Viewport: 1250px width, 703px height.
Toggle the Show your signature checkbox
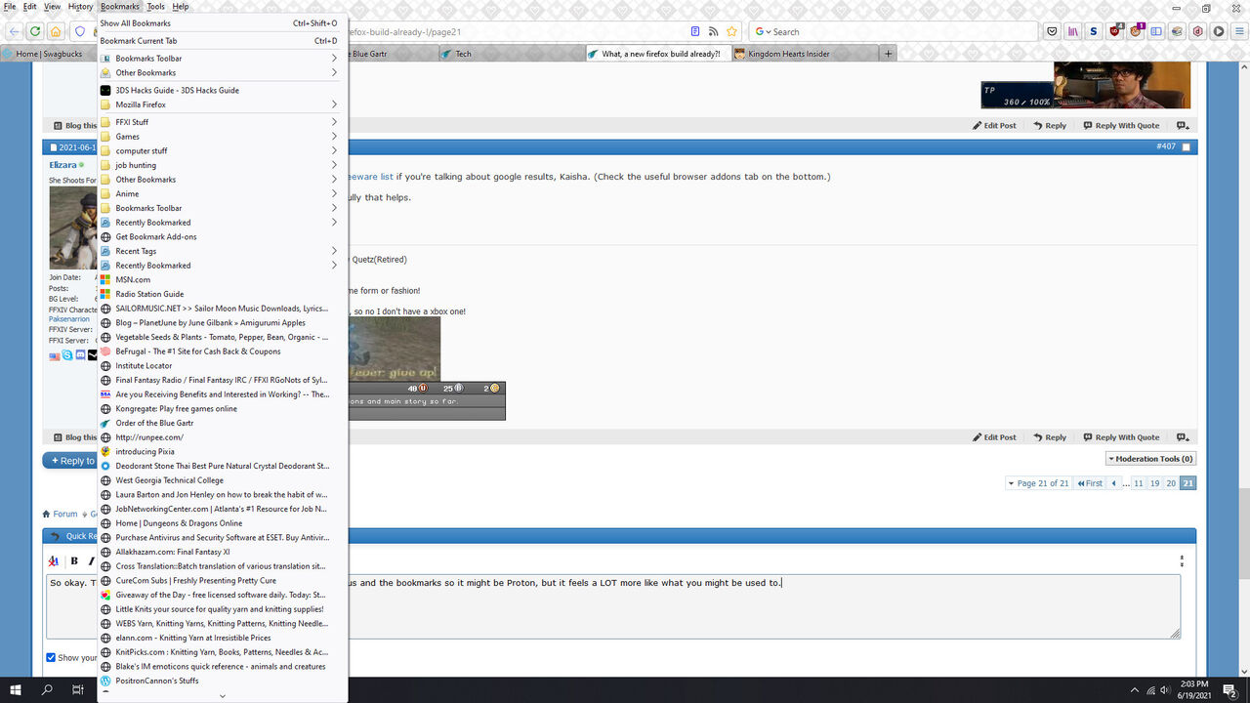click(x=52, y=657)
